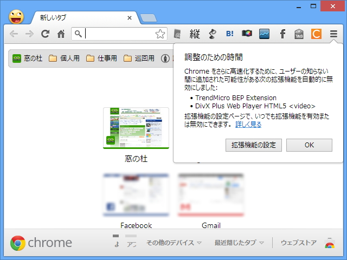This screenshot has width=347, height=260.
Task: Reload the page with refresh icon
Action: click(x=46, y=34)
